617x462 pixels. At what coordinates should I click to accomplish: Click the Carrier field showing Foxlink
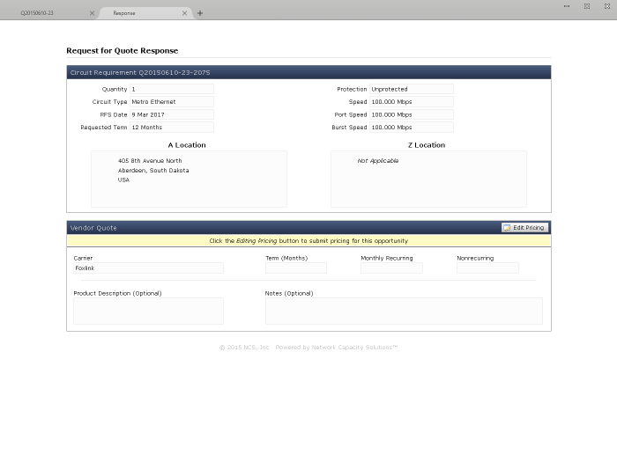[148, 268]
